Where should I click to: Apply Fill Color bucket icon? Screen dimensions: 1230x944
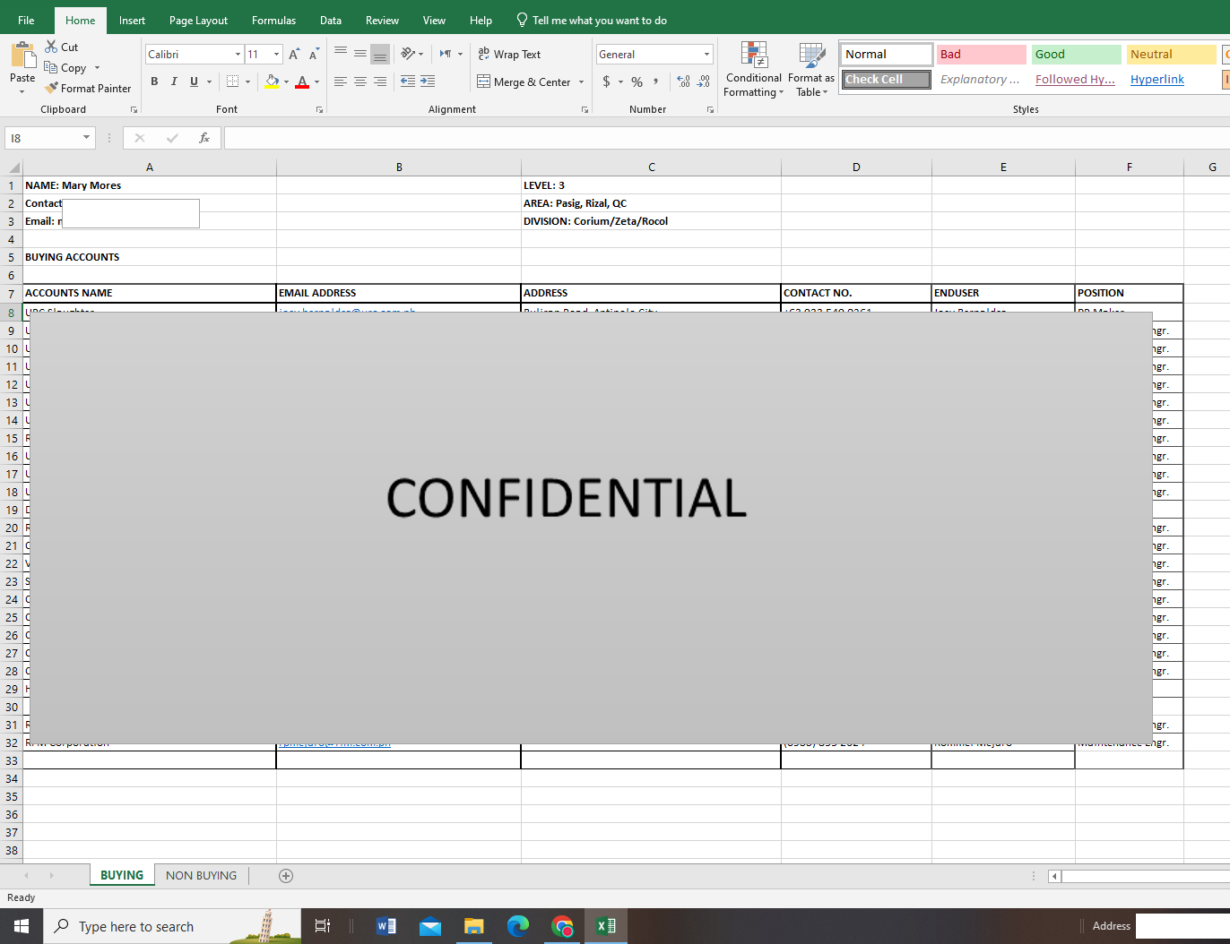pyautogui.click(x=272, y=82)
